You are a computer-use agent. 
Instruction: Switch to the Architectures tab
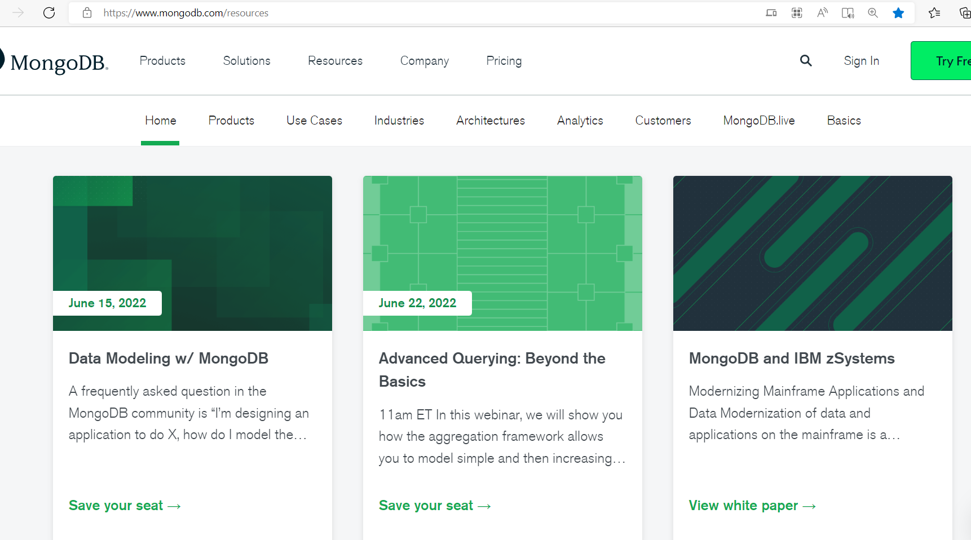click(x=491, y=121)
